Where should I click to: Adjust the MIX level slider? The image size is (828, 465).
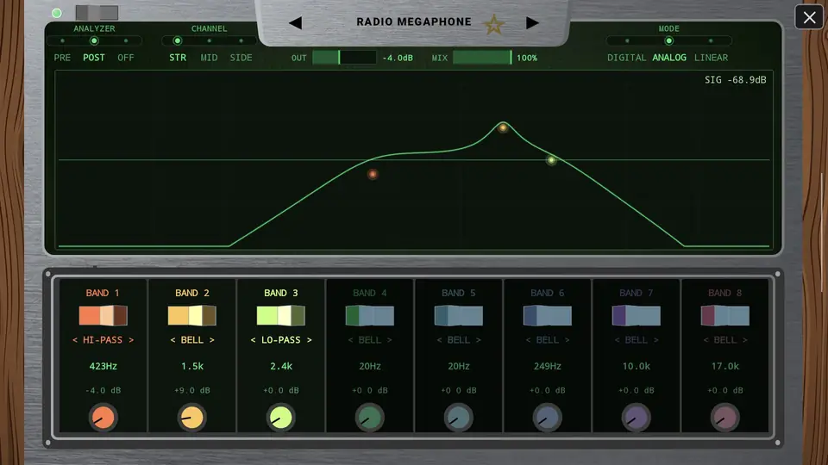(x=482, y=58)
